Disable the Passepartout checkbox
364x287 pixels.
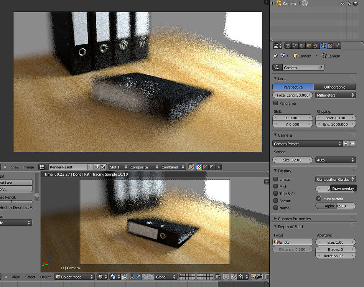pyautogui.click(x=319, y=198)
